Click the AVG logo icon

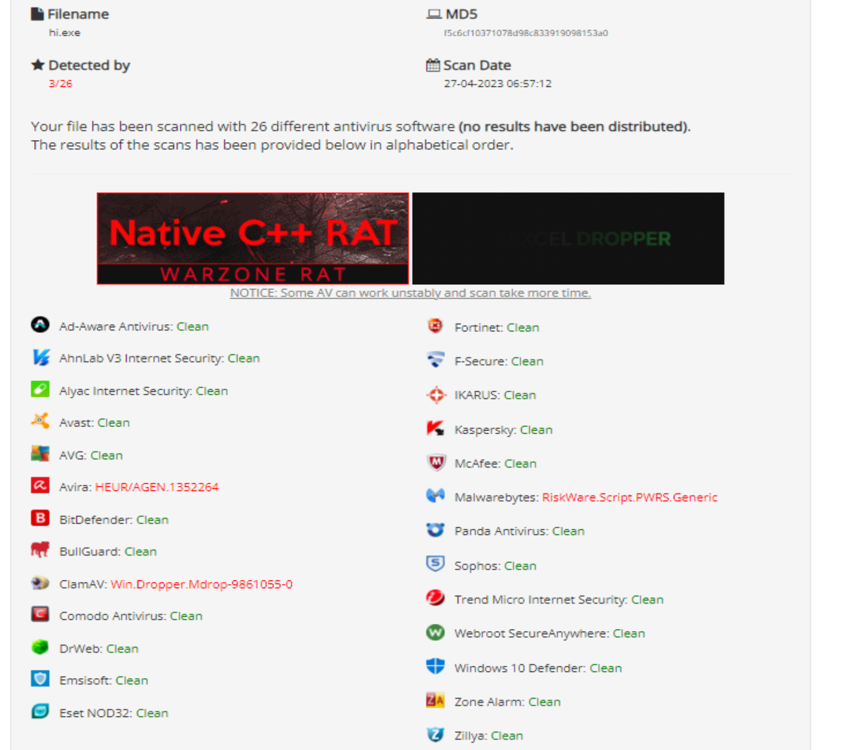(x=40, y=454)
